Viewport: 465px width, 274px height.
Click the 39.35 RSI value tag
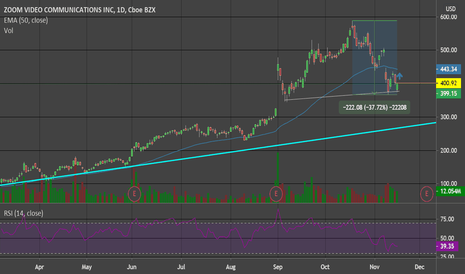(447, 246)
